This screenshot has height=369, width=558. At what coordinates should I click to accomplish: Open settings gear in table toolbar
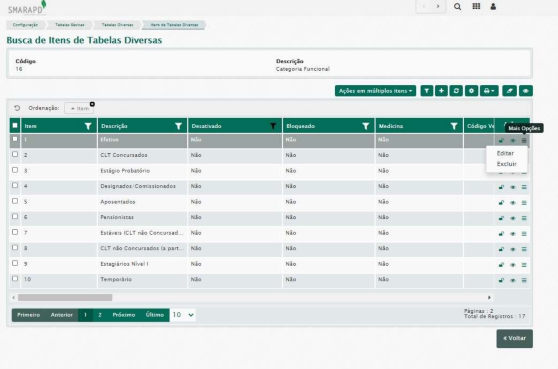[x=471, y=90]
